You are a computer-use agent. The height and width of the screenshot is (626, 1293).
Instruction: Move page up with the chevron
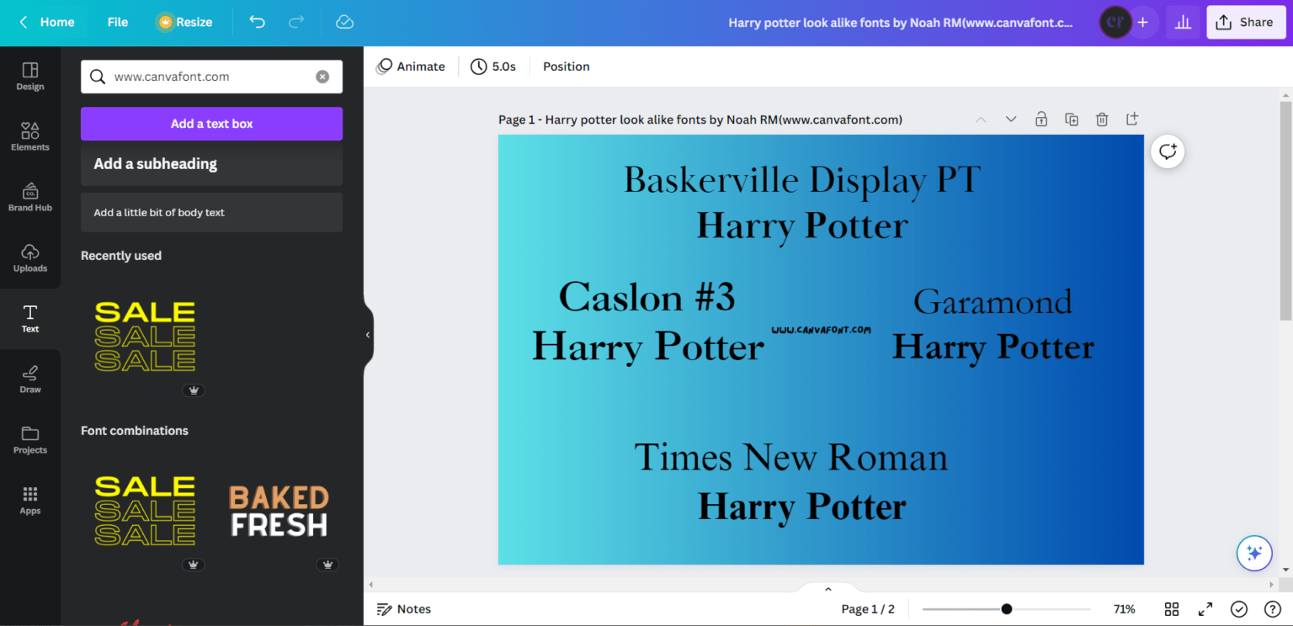(x=981, y=119)
